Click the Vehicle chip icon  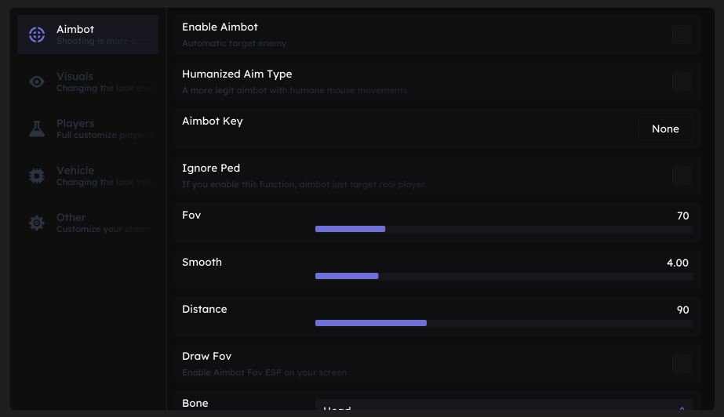point(37,176)
